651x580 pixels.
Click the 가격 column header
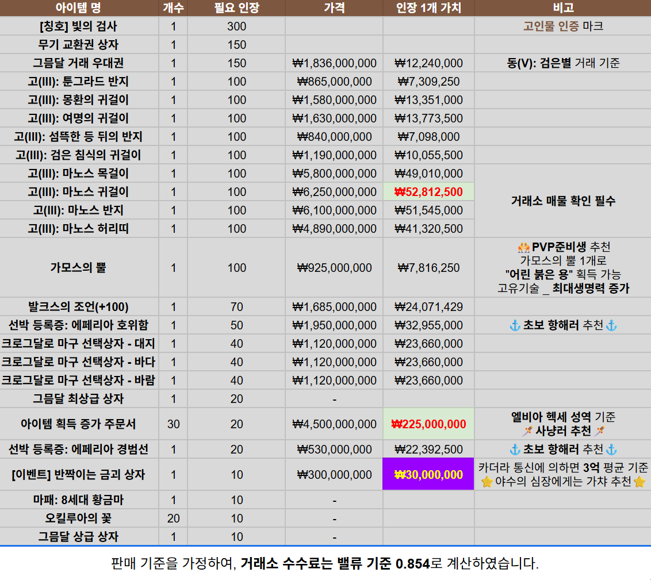334,8
